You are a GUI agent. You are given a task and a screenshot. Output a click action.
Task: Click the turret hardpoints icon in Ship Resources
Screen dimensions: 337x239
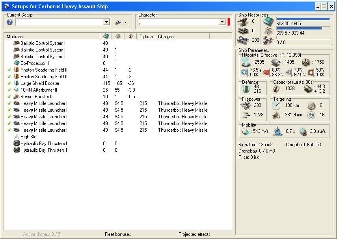point(244,22)
